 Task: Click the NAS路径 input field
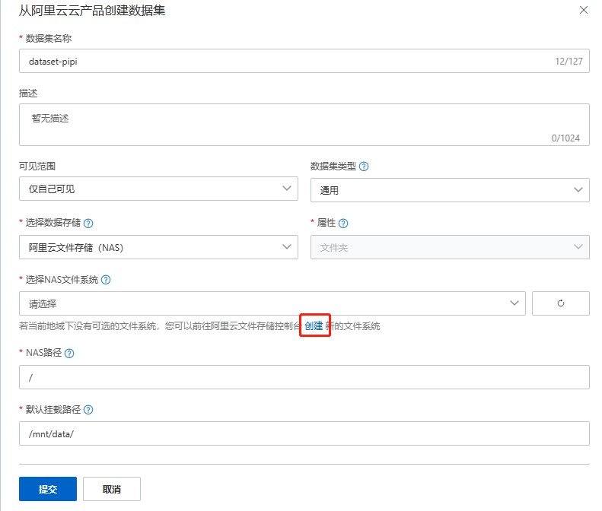click(x=304, y=377)
